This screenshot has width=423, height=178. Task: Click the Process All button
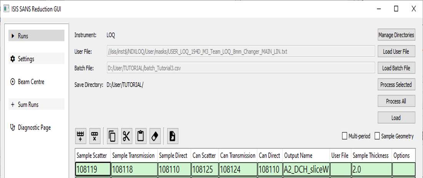(396, 101)
